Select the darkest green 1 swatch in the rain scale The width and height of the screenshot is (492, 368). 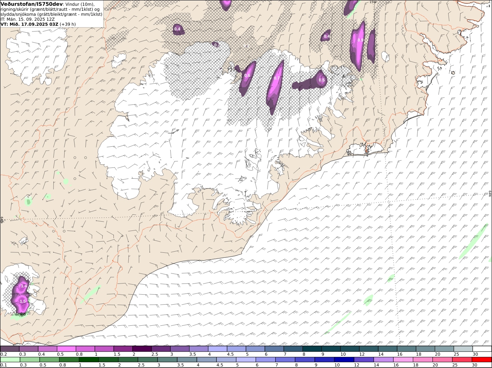click(x=88, y=360)
